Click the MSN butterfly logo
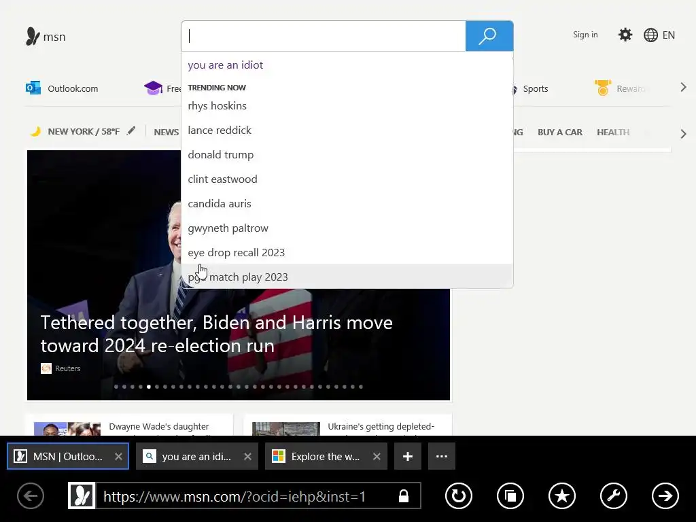The image size is (696, 522). [33, 37]
